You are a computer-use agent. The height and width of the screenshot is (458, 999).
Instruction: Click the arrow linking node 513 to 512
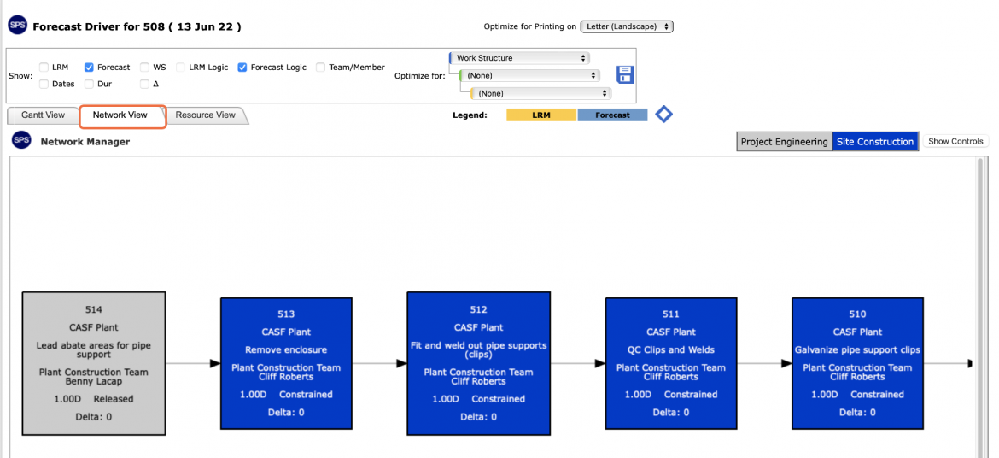tap(380, 364)
